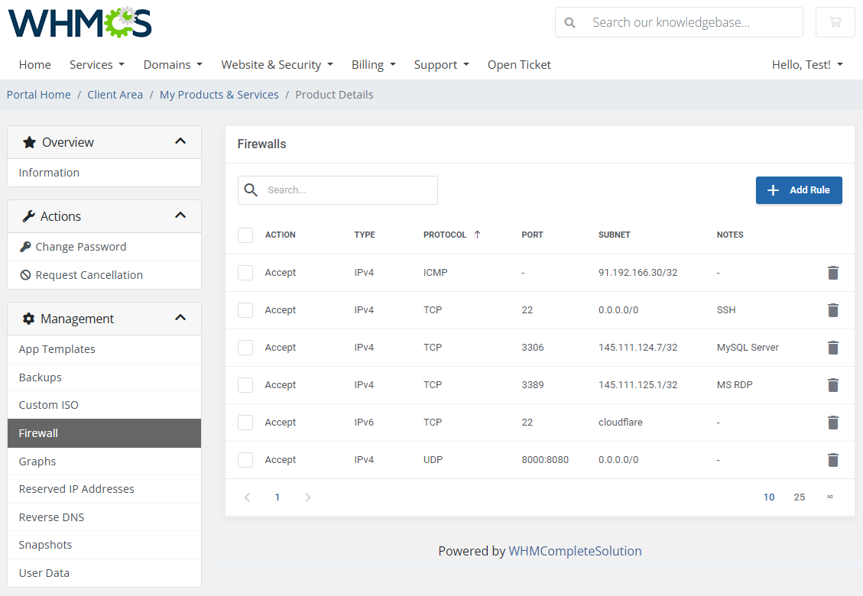Check the SSH rule checkbox
The height and width of the screenshot is (596, 863).
pos(245,309)
